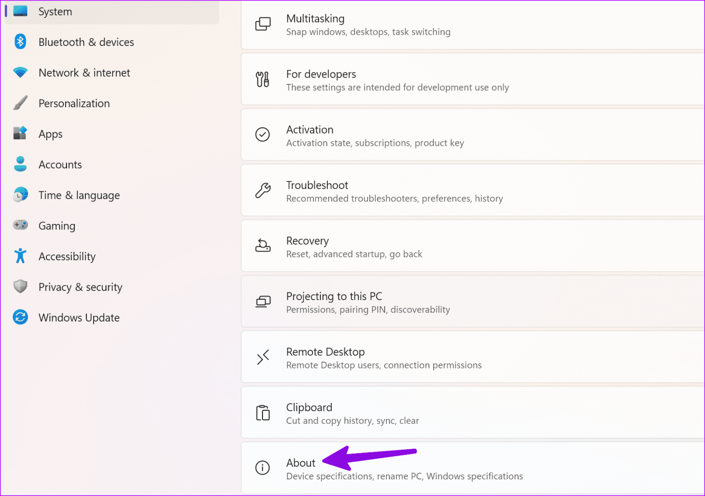Click the Clipboard icon
Screen dimensions: 705x496
pyautogui.click(x=263, y=413)
